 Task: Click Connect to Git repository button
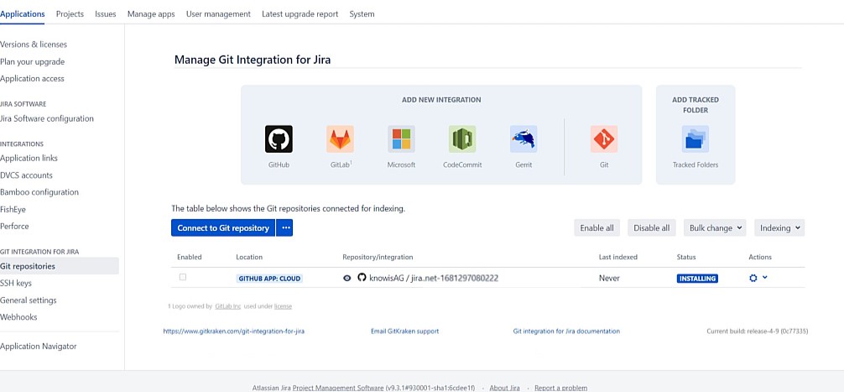coord(223,227)
